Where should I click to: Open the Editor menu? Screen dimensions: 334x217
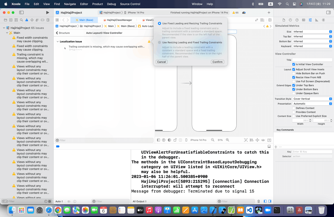pos(84,4)
